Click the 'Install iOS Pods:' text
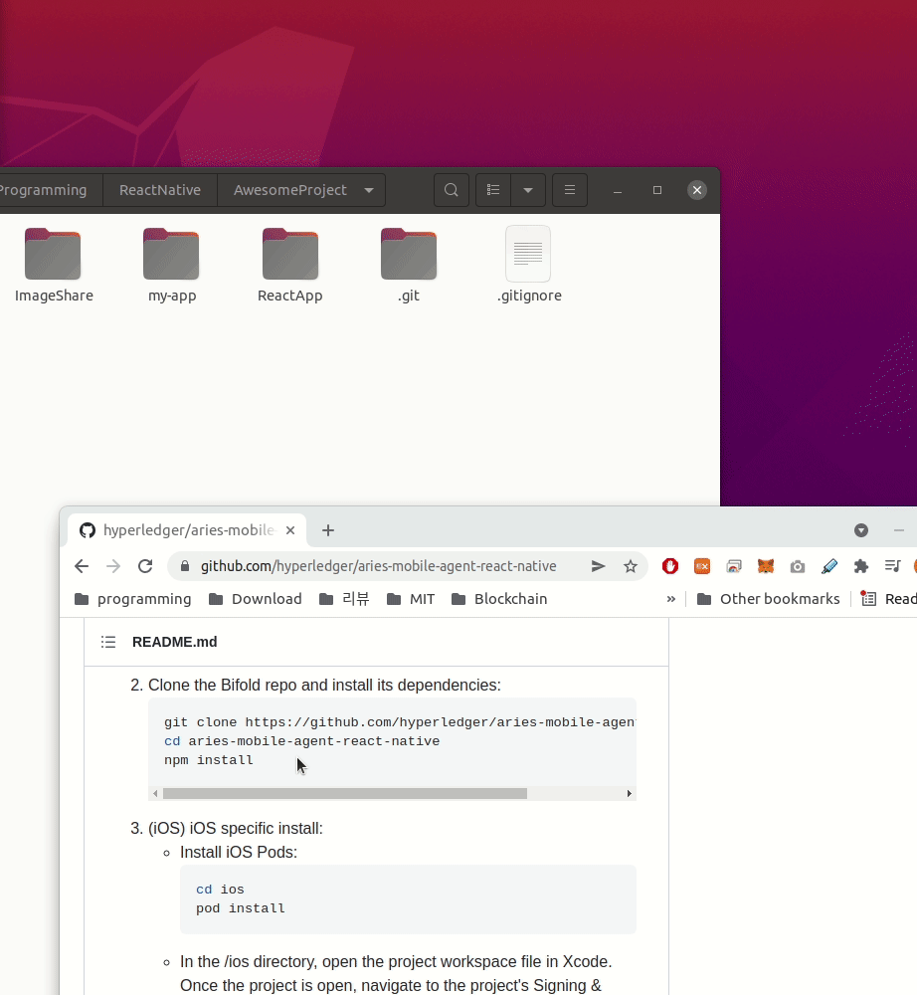Screen dimensions: 917x995 pos(239,853)
